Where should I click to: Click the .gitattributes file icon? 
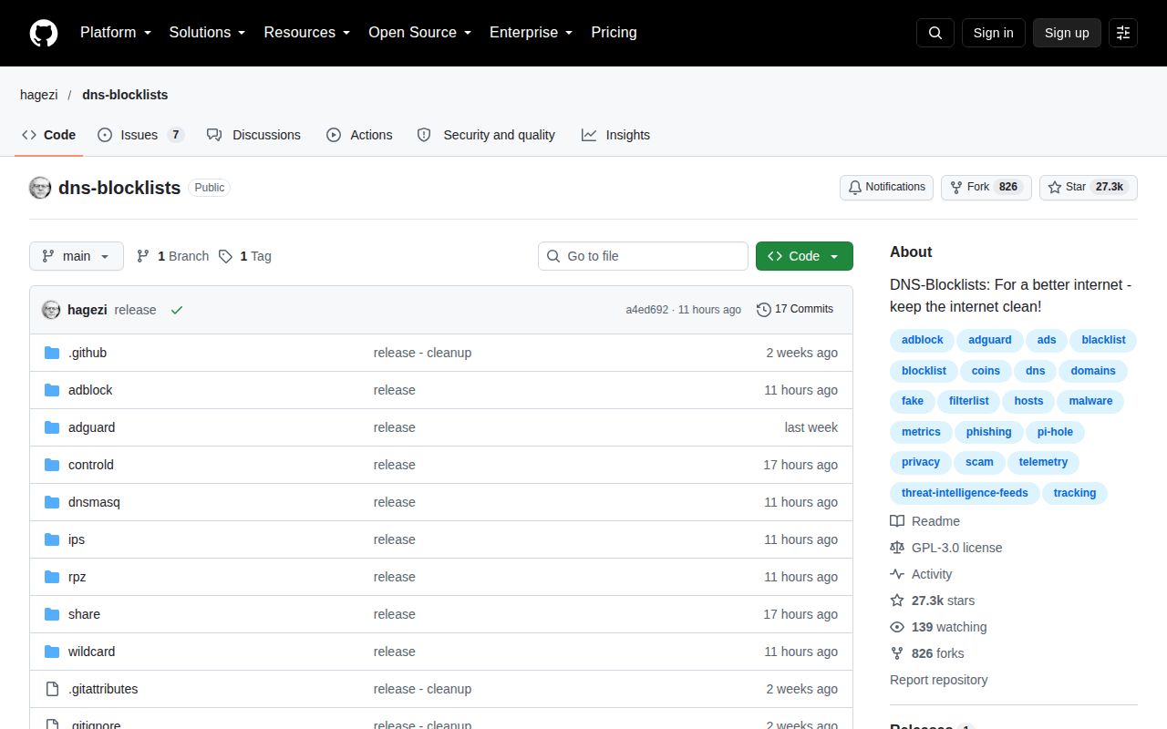52,689
